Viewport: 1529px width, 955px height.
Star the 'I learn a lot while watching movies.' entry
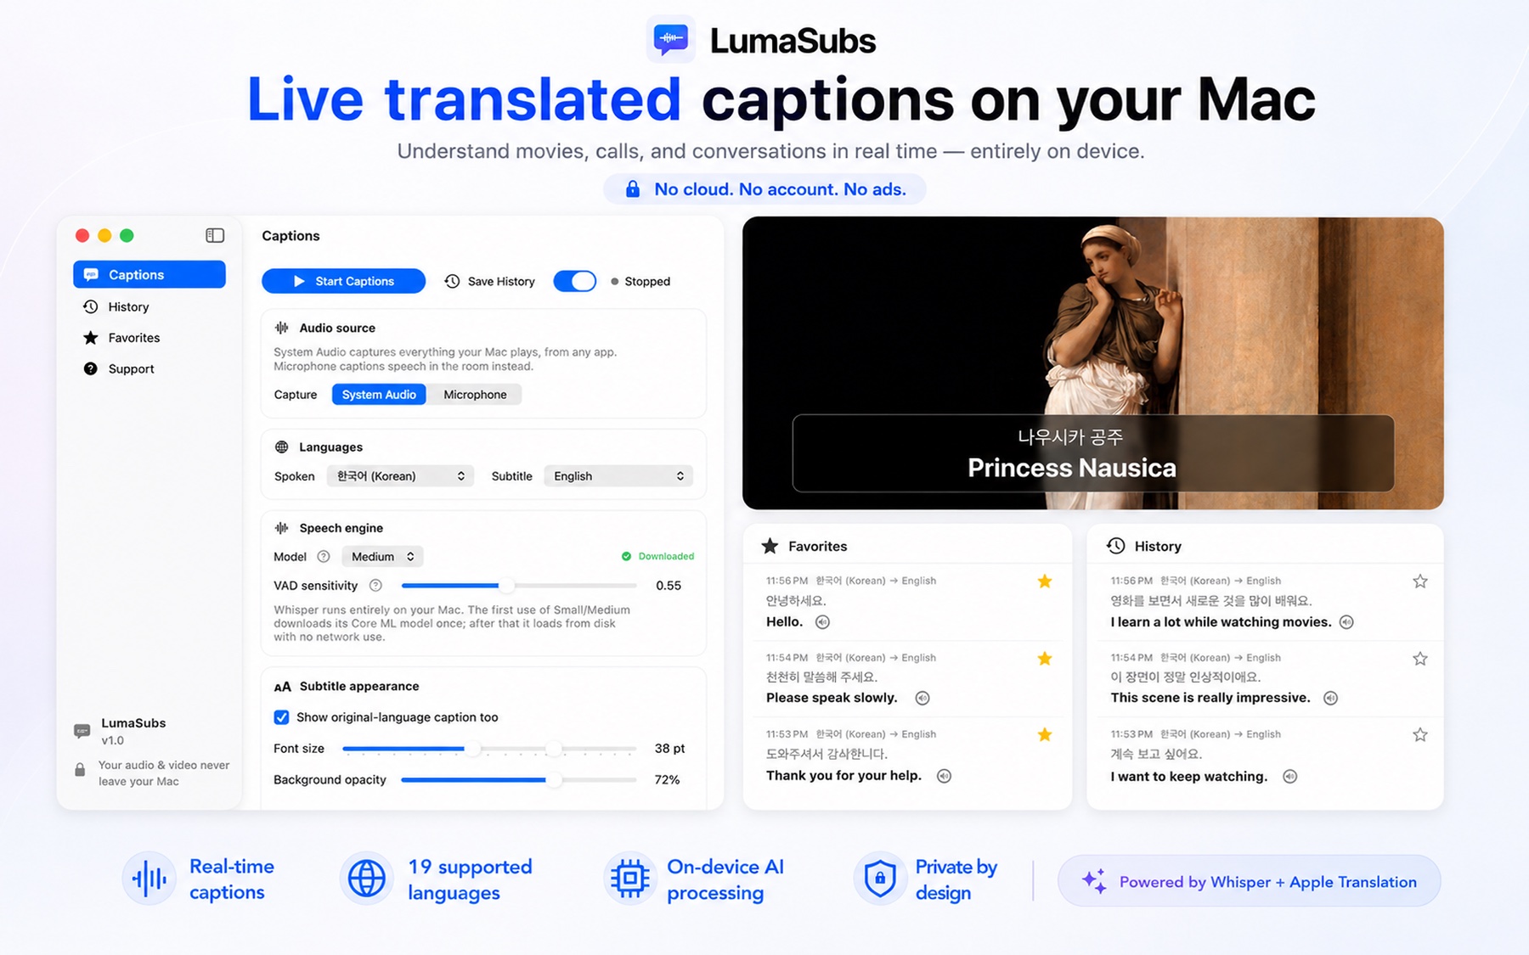point(1420,581)
